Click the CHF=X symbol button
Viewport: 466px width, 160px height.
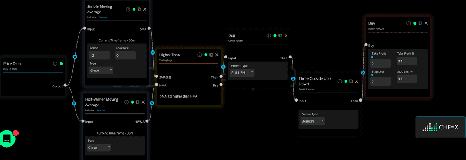click(441, 127)
